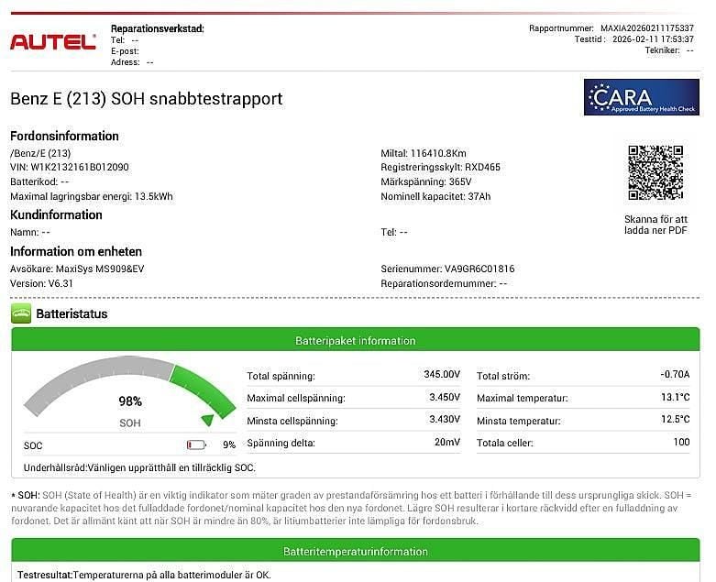The width and height of the screenshot is (716, 582).
Task: Click the SOH explanation footnote paragraph
Action: click(351, 508)
